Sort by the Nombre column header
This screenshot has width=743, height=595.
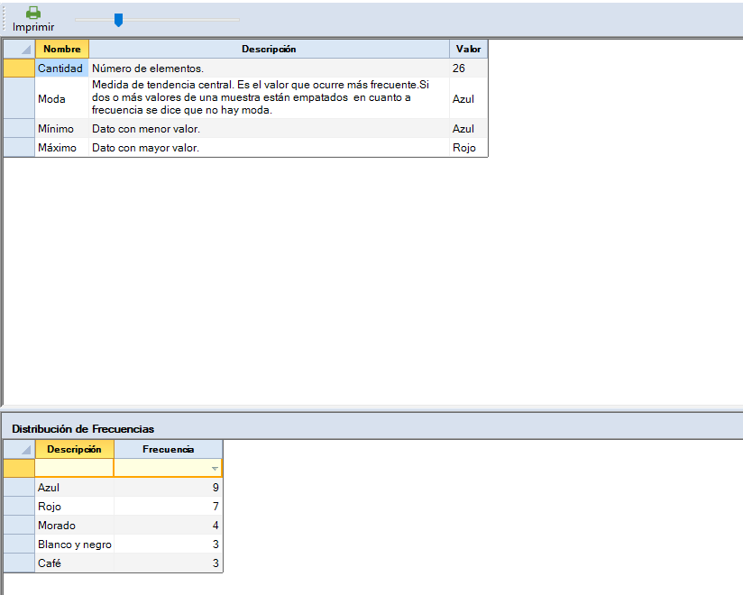coord(62,49)
